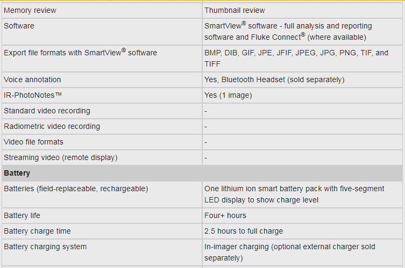Select the BMP, DIB, GIF file formats list

click(296, 58)
